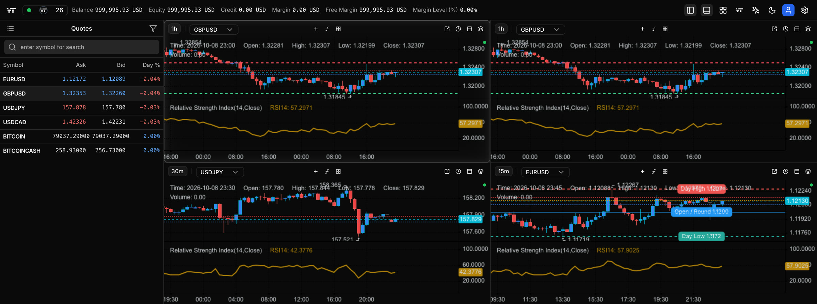The height and width of the screenshot is (304, 817).
Task: Select the GBPUSD row in Quotes
Action: [82, 93]
